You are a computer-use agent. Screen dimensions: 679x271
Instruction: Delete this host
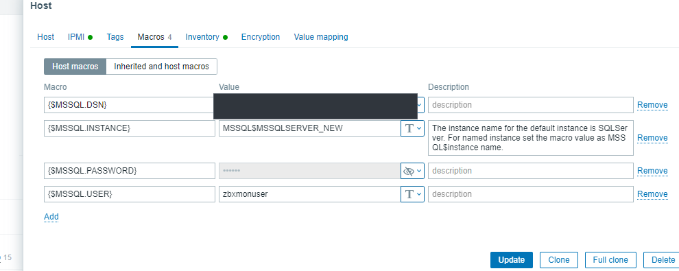[x=660, y=260]
